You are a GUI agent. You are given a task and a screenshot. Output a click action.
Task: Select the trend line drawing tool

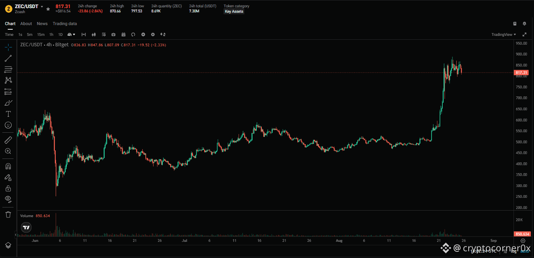(8, 58)
